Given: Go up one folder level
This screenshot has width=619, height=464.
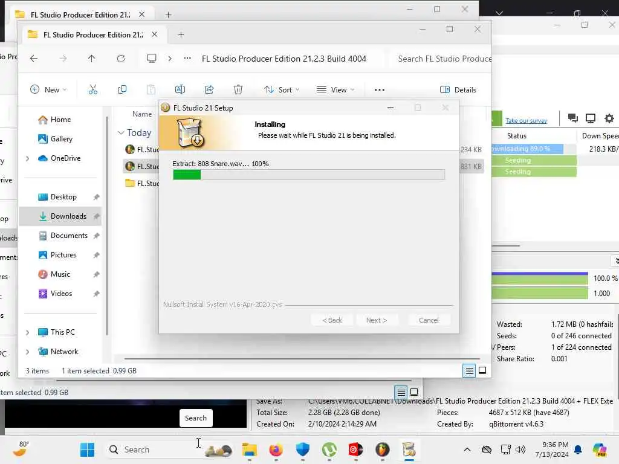Looking at the screenshot, I should click(x=92, y=59).
